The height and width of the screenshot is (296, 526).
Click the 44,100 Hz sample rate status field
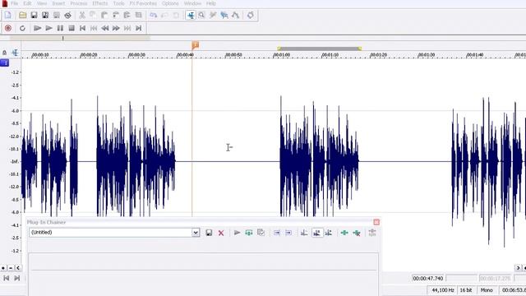443,290
